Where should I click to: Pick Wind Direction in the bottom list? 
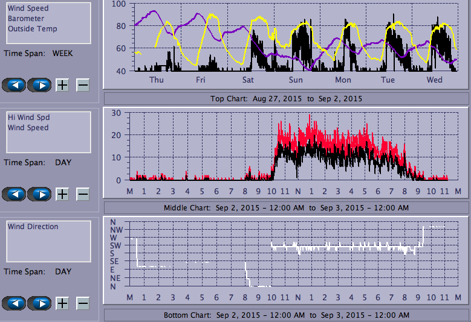tap(33, 227)
